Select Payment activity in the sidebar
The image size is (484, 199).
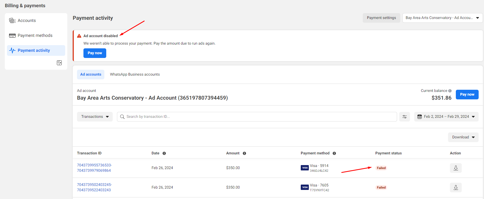pyautogui.click(x=36, y=50)
